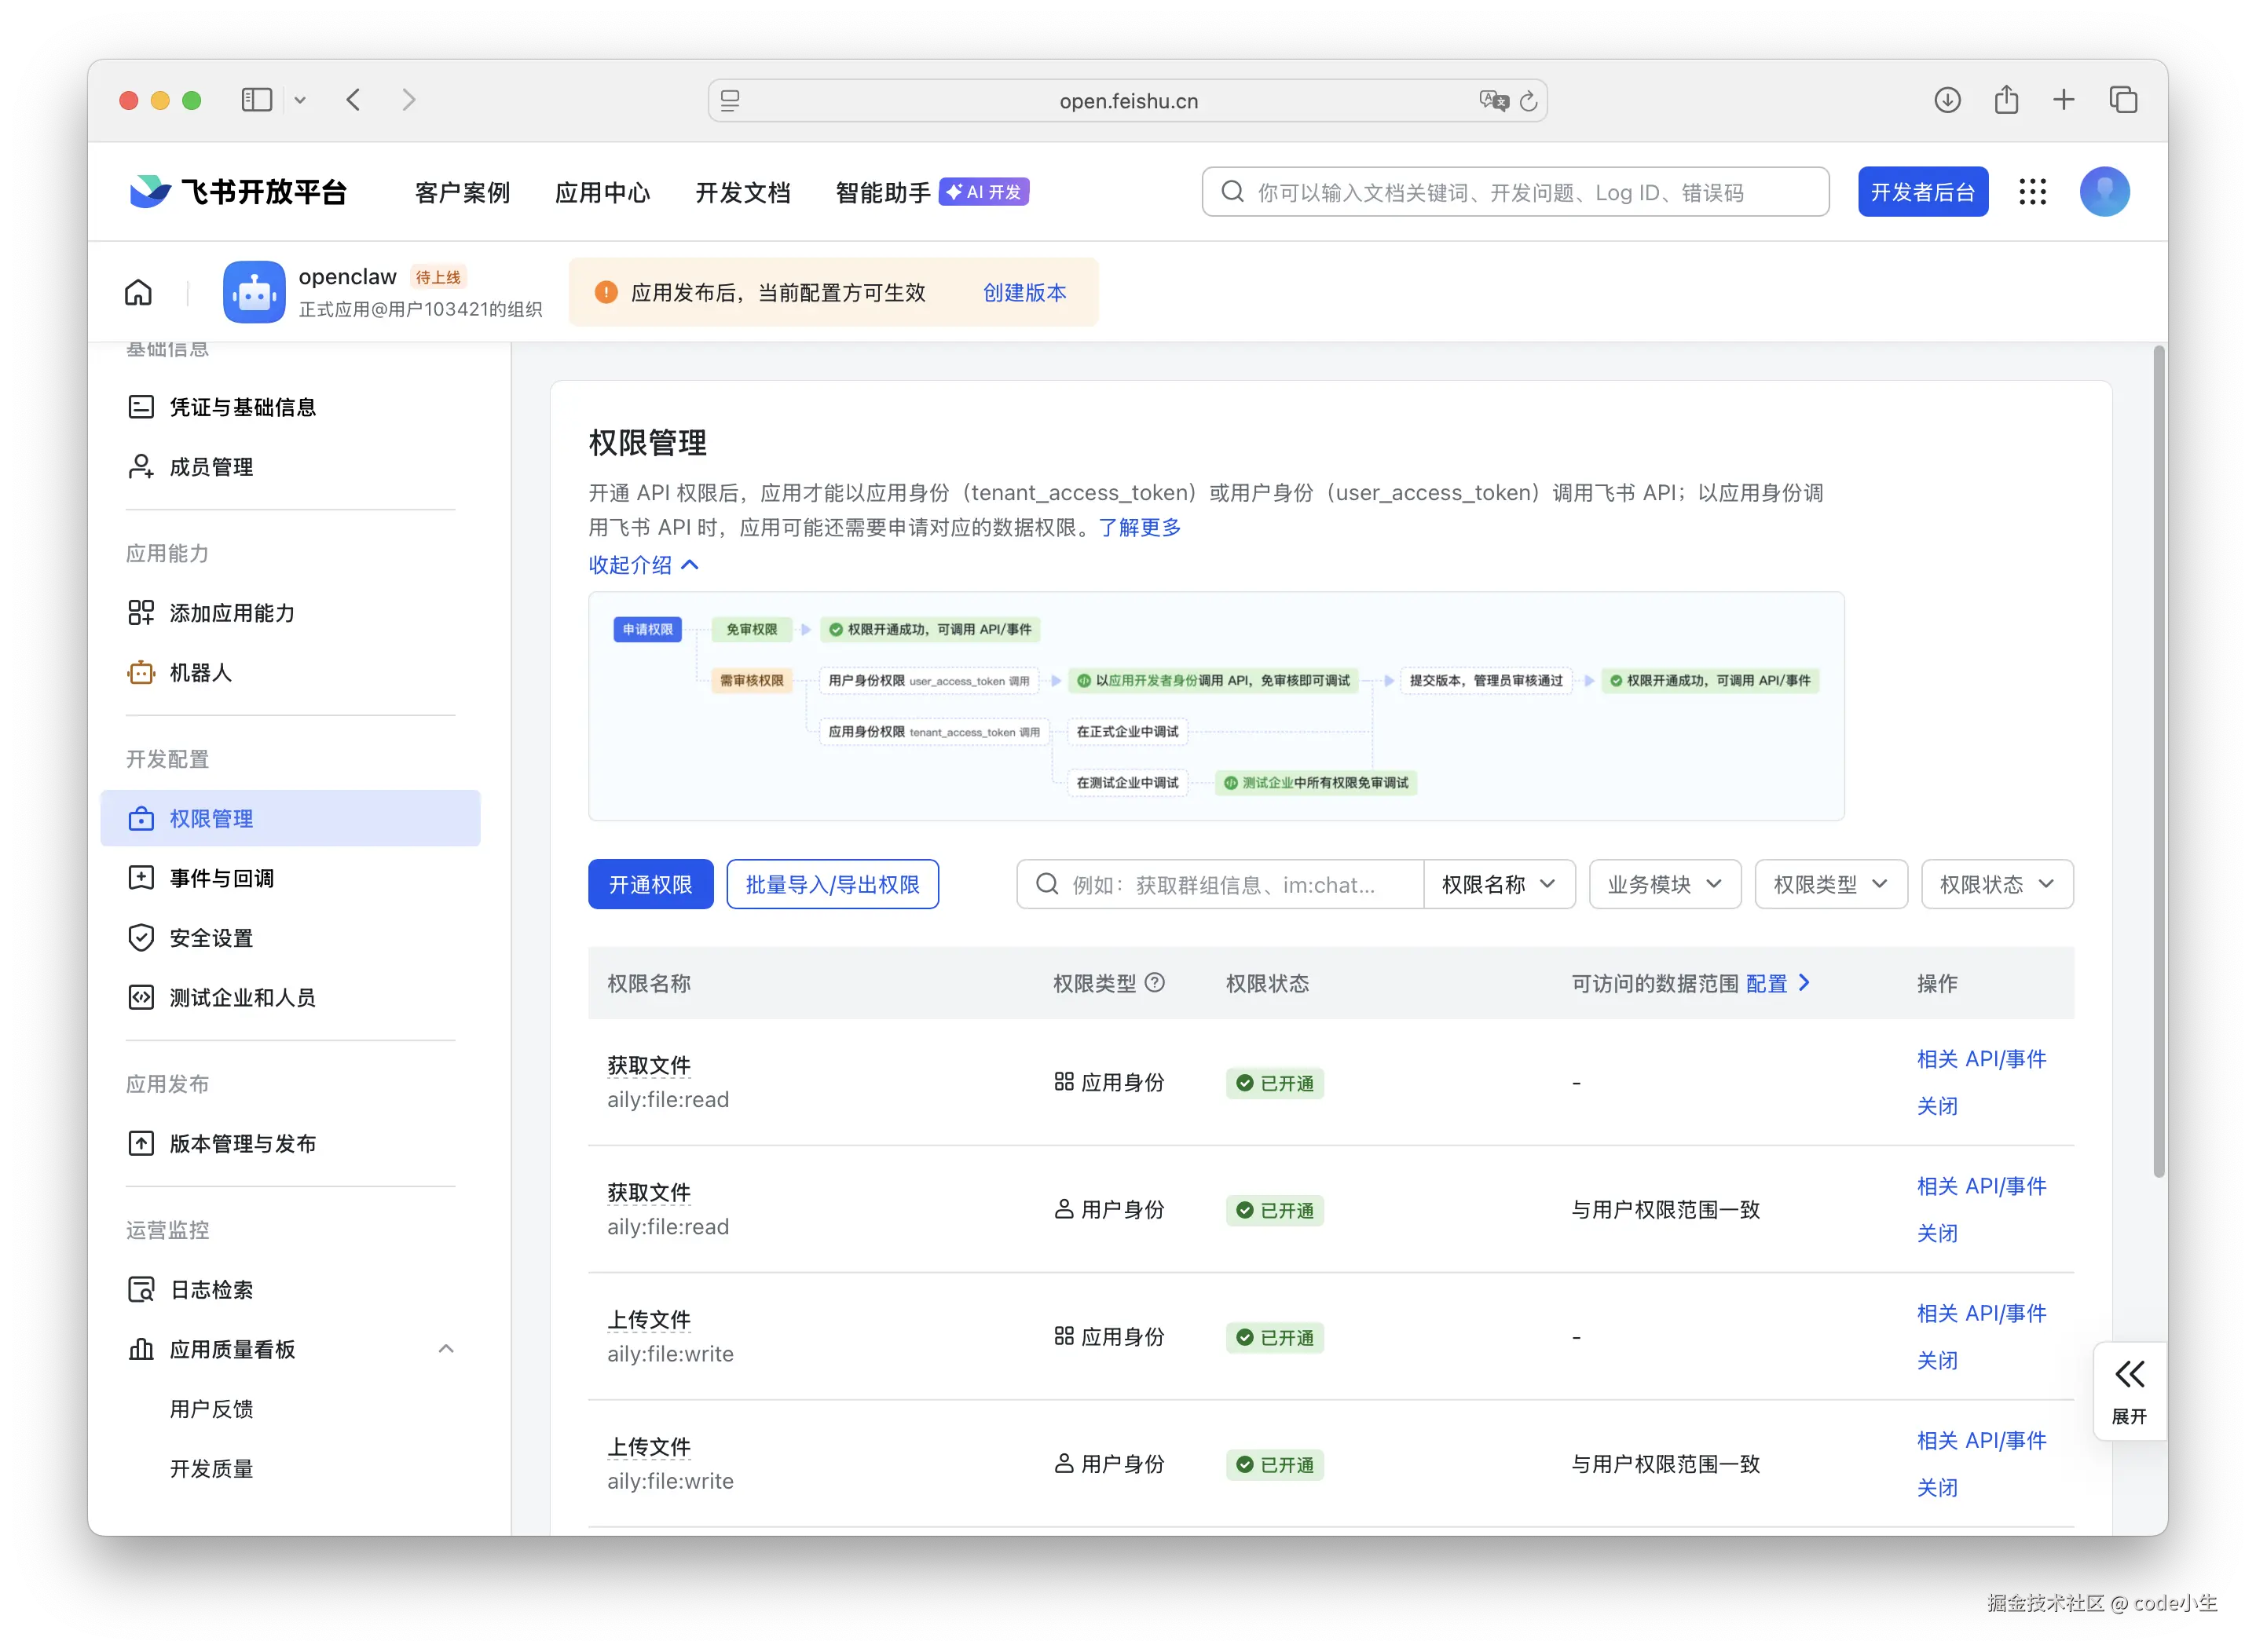
Task: Click the page reload icon in the address bar
Action: click(1528, 101)
